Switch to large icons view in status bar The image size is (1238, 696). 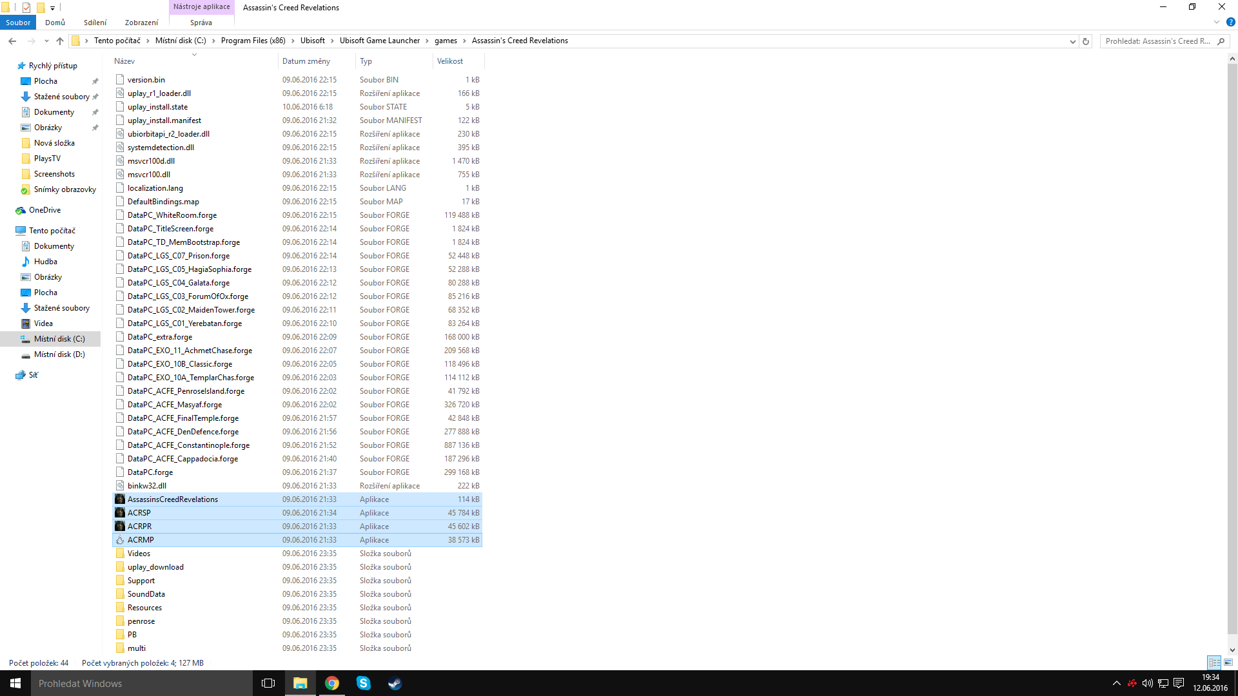point(1228,662)
